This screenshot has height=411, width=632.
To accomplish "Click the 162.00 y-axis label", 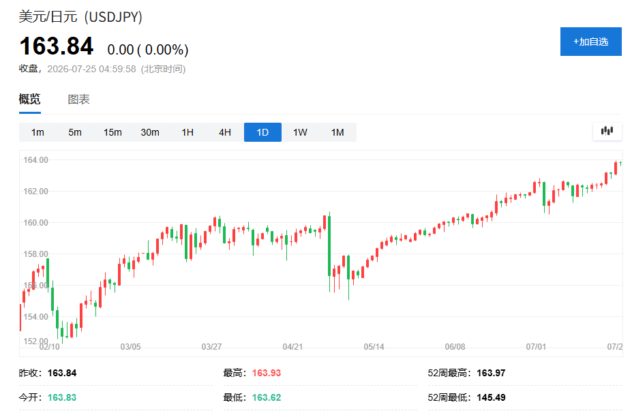I will point(35,192).
